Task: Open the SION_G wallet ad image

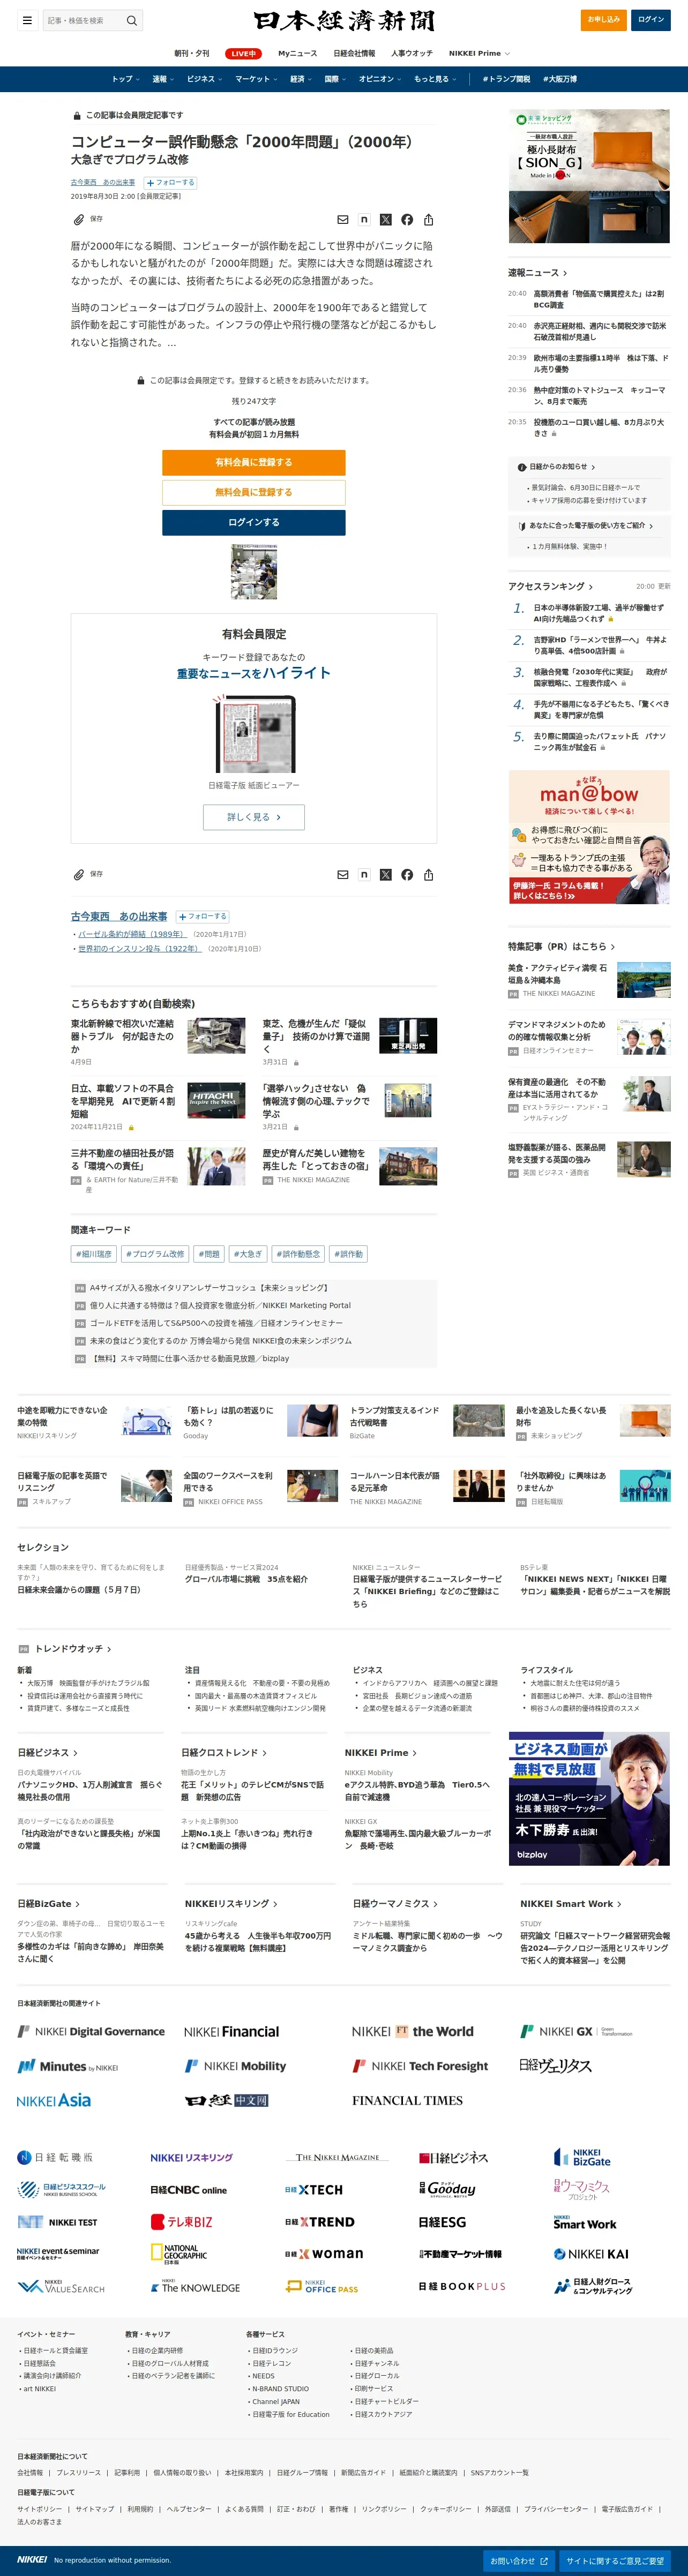Action: click(x=589, y=176)
